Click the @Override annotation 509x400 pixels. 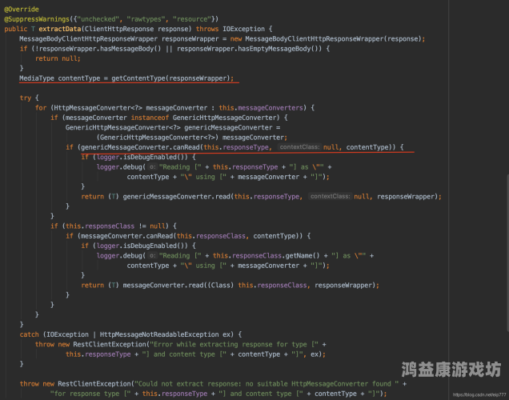click(22, 9)
